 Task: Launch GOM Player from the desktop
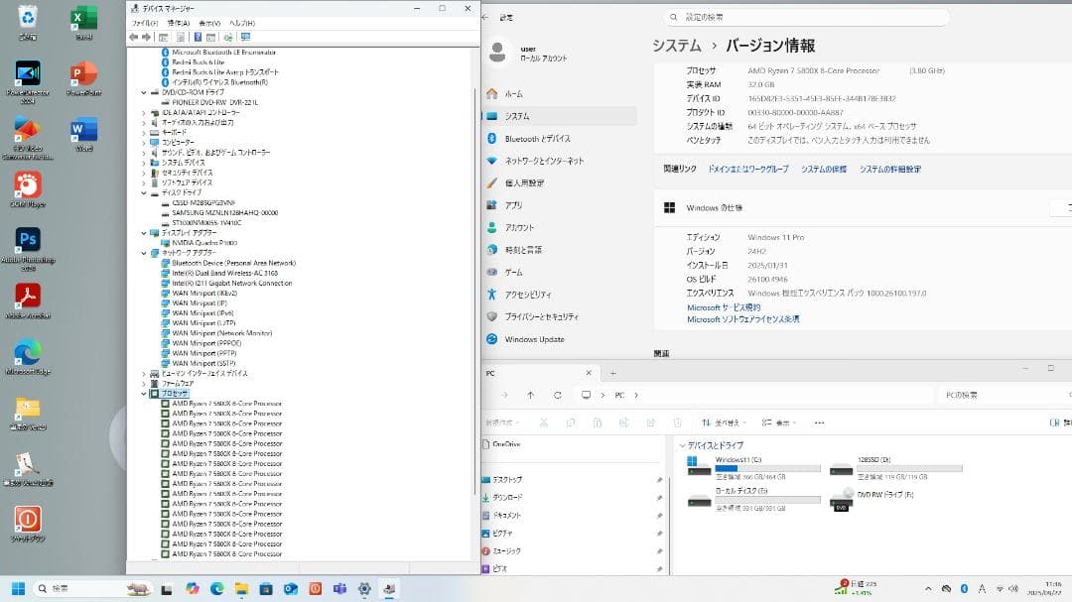click(x=27, y=186)
